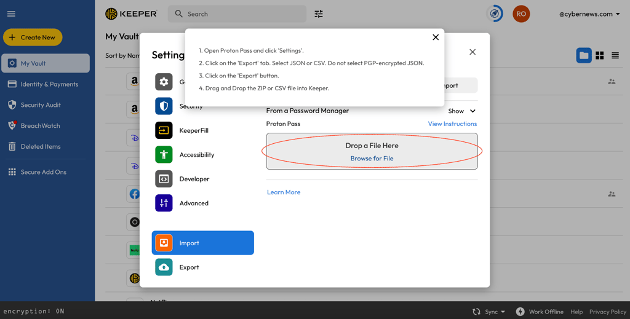Click the Facebook record icon in vault
The image size is (630, 319).
pyautogui.click(x=134, y=194)
